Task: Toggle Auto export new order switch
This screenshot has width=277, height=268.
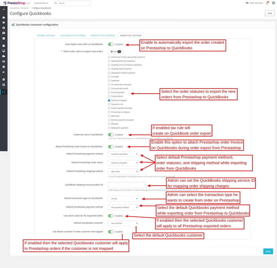Action: pyautogui.click(x=111, y=44)
